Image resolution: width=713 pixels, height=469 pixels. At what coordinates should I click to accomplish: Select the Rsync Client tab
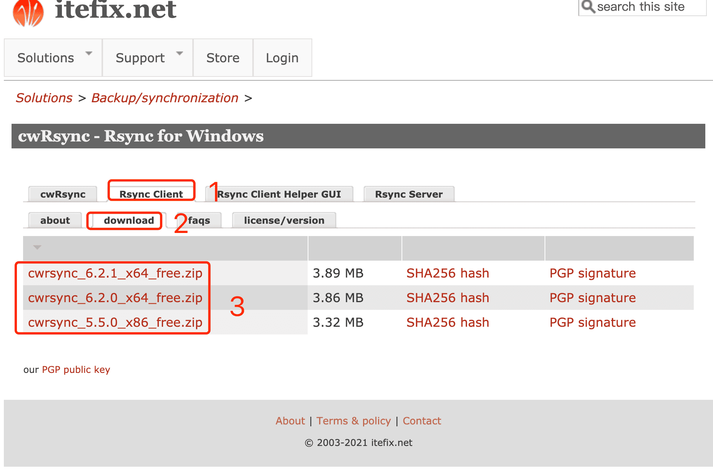pos(151,194)
